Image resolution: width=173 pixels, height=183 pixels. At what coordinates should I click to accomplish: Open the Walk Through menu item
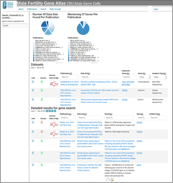coord(55,9)
